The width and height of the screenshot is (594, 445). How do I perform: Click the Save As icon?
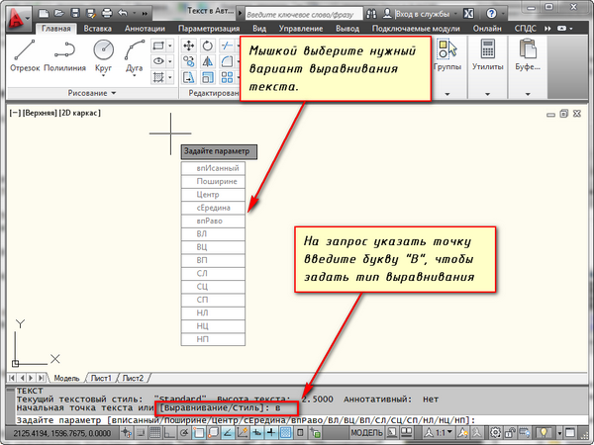[x=91, y=14]
